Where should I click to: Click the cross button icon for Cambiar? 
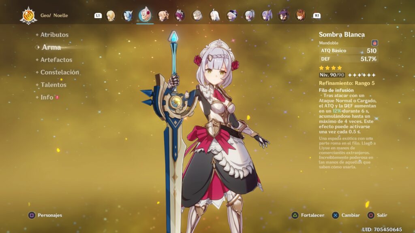pyautogui.click(x=335, y=215)
